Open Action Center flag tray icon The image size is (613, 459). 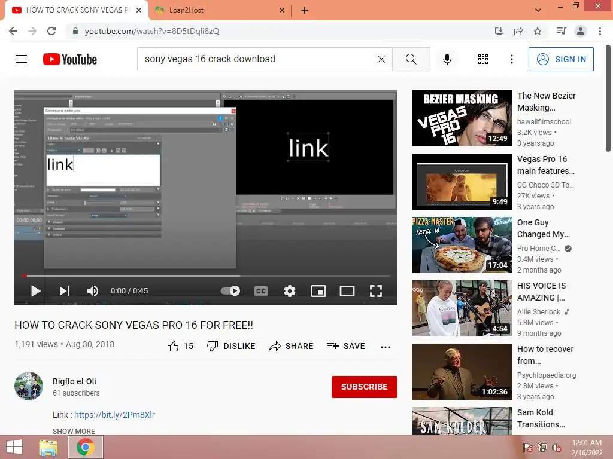click(528, 448)
